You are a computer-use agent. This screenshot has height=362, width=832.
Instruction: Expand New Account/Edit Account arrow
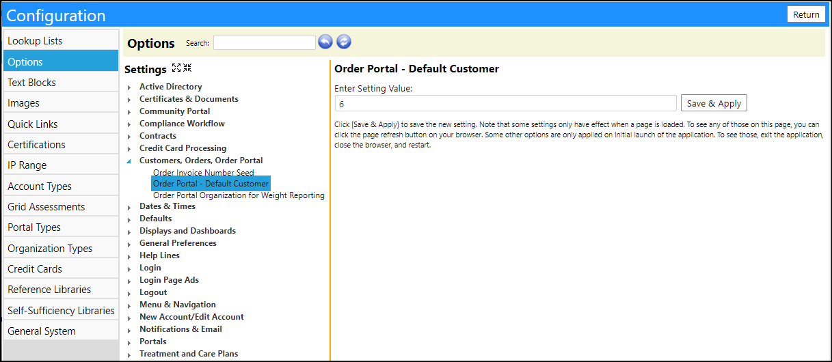[x=129, y=318]
